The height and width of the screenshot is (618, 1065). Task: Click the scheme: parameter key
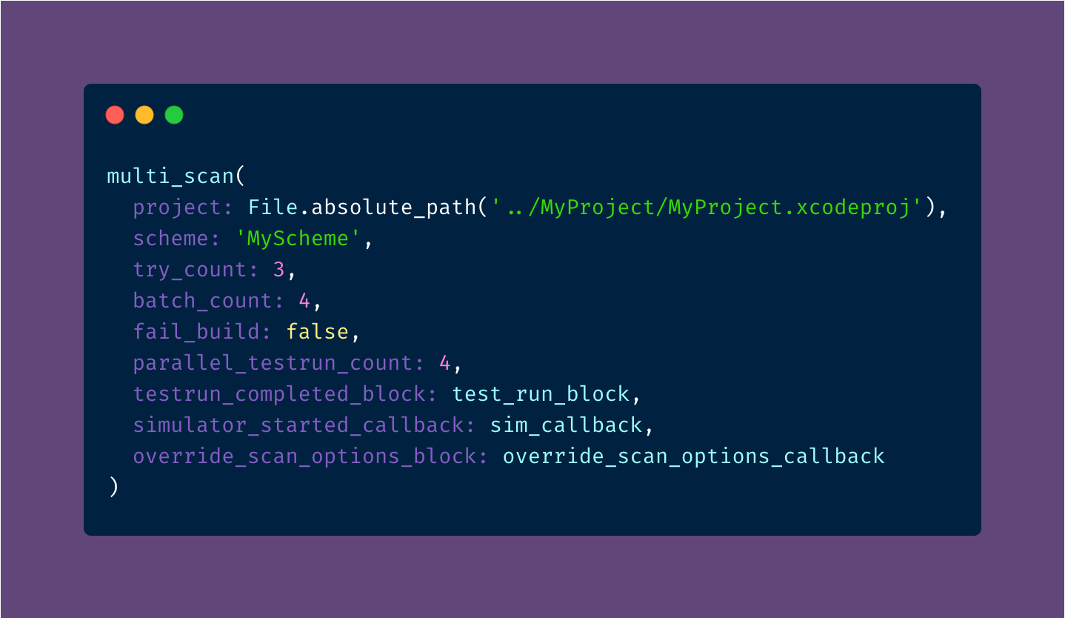point(176,239)
